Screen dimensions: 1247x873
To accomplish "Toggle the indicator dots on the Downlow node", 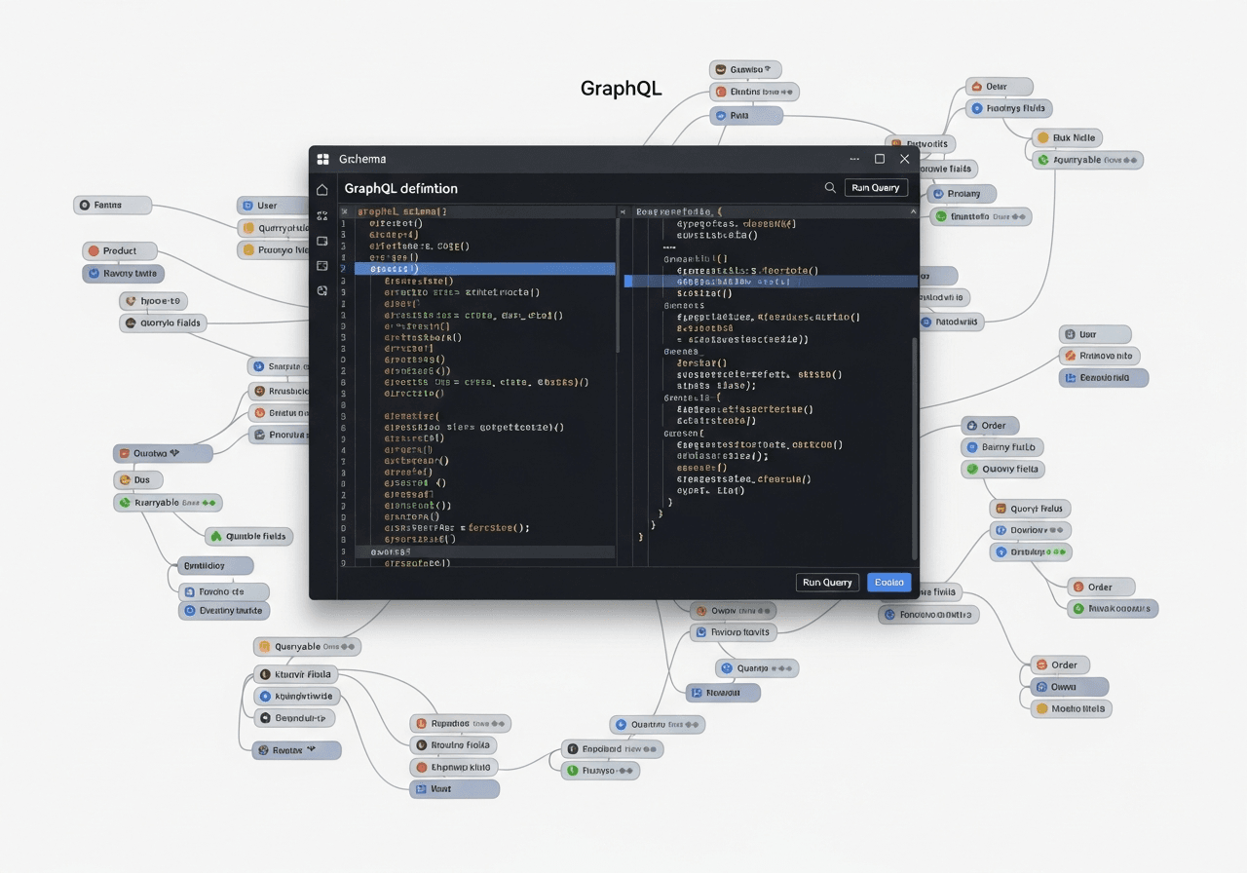I will [1055, 530].
